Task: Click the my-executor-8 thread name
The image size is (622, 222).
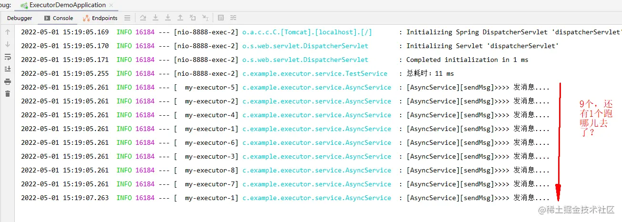Action: click(210, 171)
